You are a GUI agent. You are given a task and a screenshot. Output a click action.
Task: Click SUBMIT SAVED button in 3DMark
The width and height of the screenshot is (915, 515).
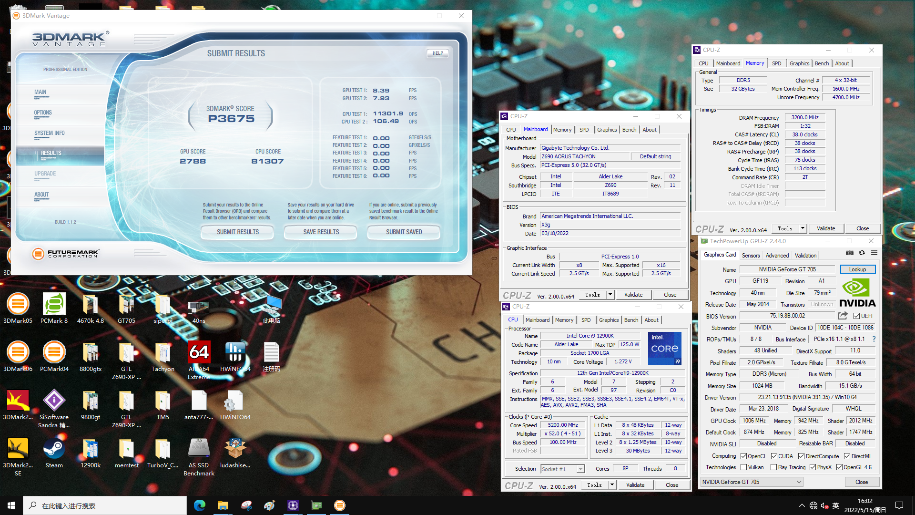pos(404,232)
